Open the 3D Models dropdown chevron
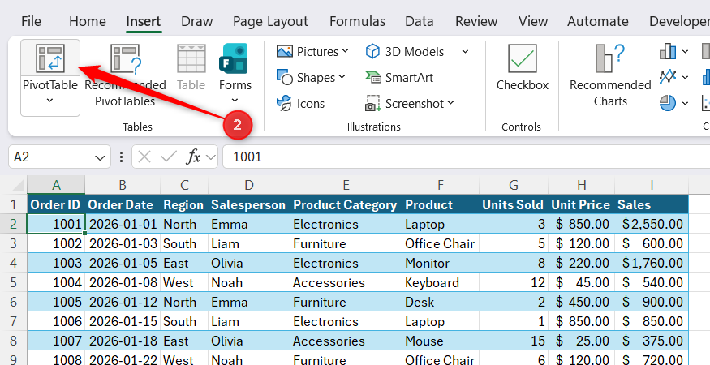710x365 pixels. [x=465, y=52]
